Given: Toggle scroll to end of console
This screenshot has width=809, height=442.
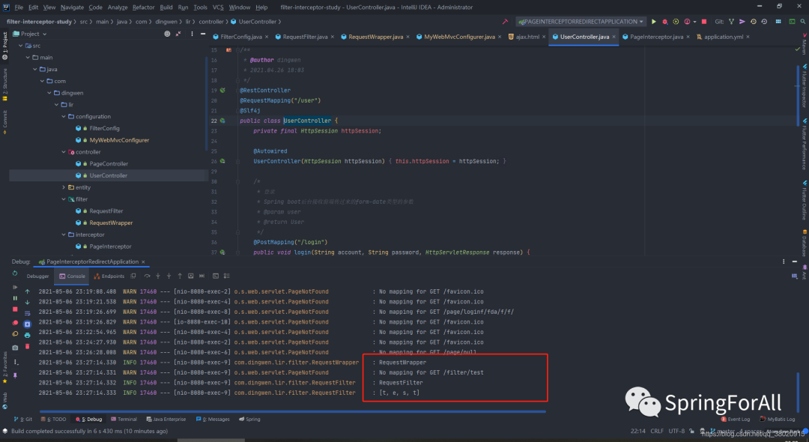Looking at the screenshot, I should pos(28,324).
